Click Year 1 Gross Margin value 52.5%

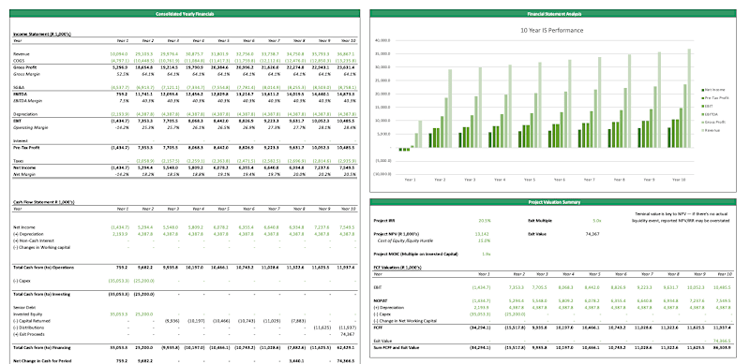pyautogui.click(x=123, y=74)
